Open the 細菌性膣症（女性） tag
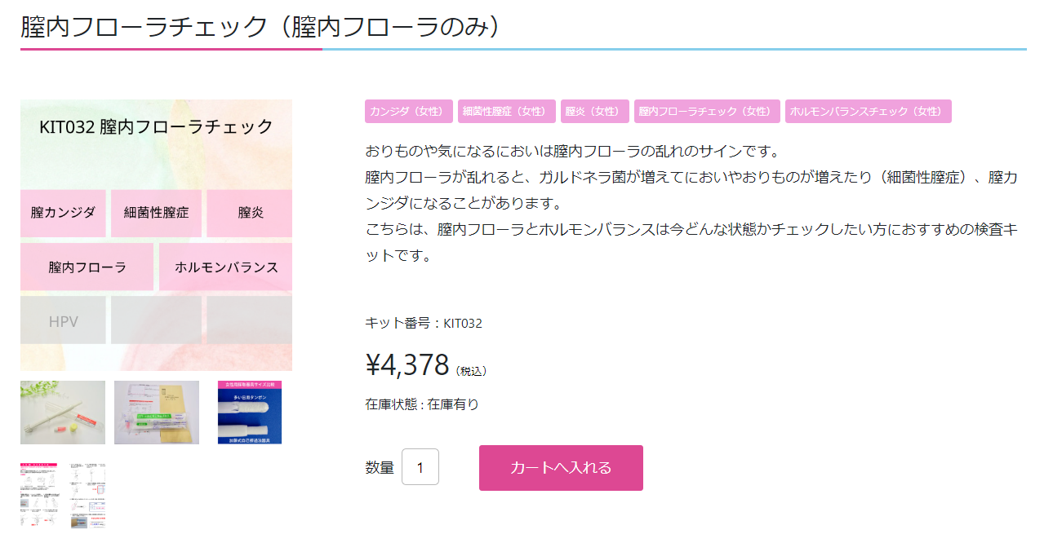Viewport: 1053px width, 534px height. [x=506, y=112]
